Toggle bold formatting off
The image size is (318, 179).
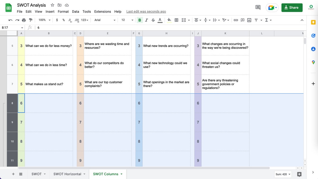(139, 20)
